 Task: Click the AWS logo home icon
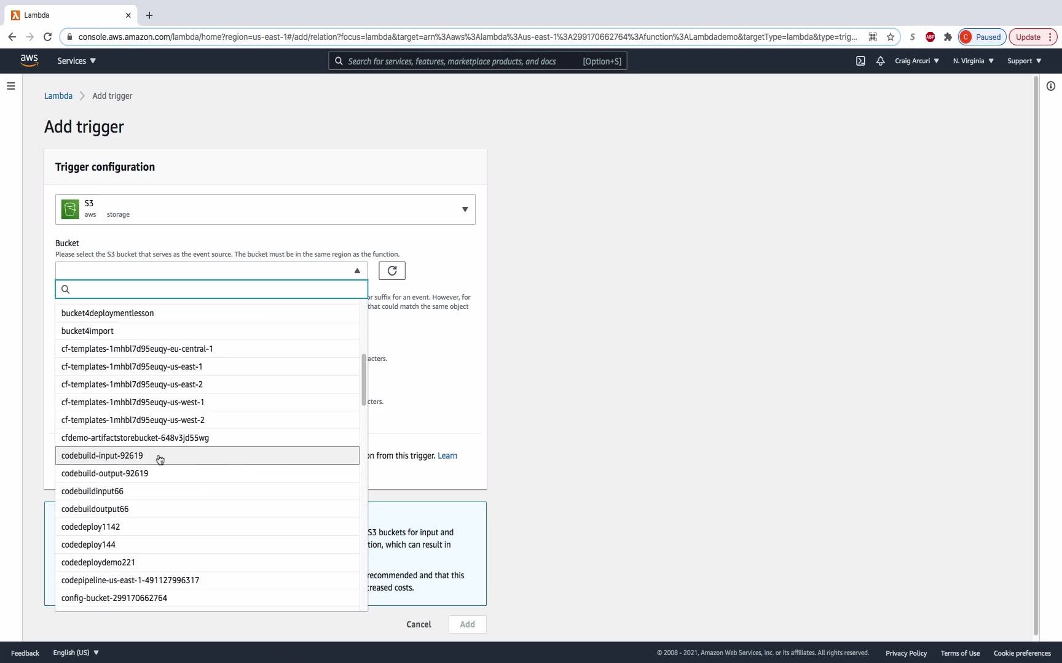(x=29, y=60)
